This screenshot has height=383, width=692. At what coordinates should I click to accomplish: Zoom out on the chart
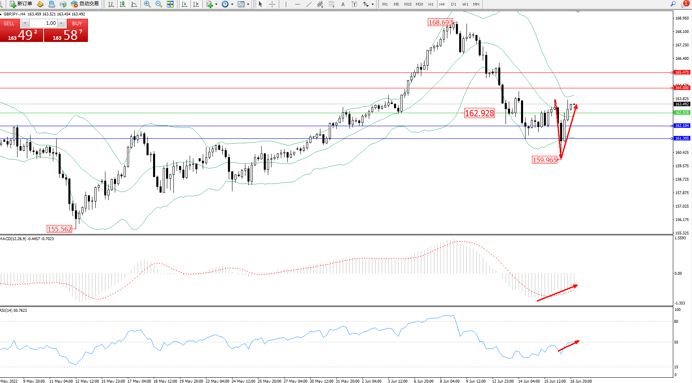(159, 4)
